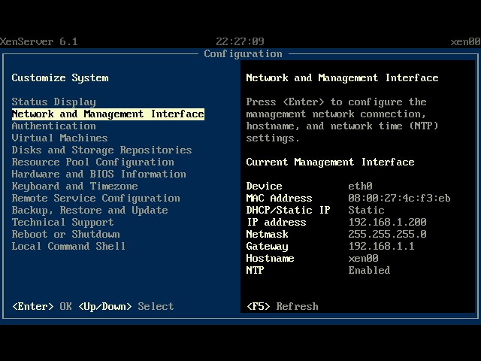
Task: Click the IP address field label
Action: [277, 222]
